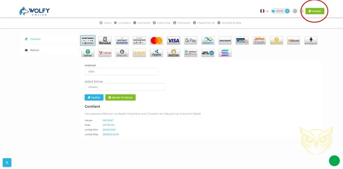Select the Dogecoin payment icon
The width and height of the screenshot is (343, 169).
coord(173,53)
